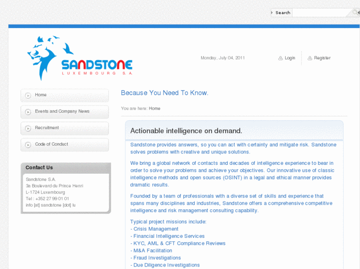
Task: Click the user icon beside Login
Action: 280,58
